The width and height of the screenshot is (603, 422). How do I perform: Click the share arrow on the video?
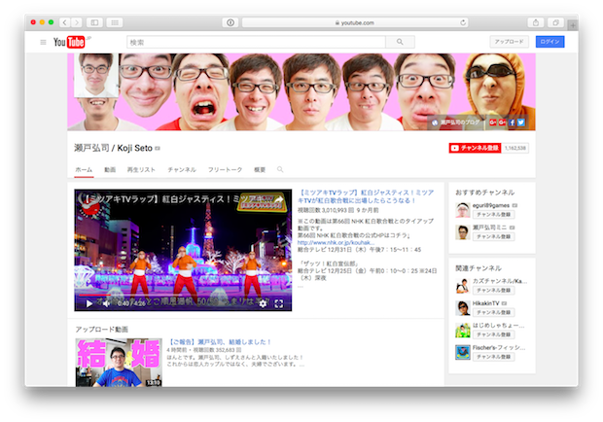[x=279, y=199]
